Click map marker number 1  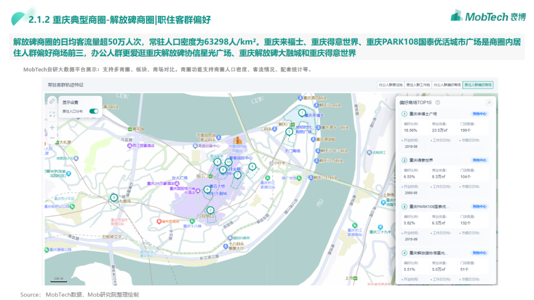click(302, 112)
